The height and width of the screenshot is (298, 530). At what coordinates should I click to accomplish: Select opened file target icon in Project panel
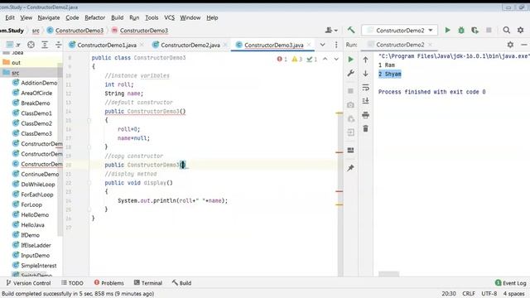tap(31, 45)
